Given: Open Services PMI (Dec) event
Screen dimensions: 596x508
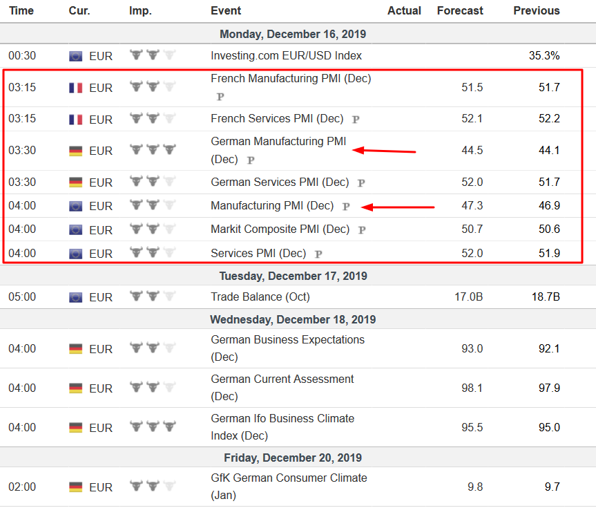Looking at the screenshot, I should (258, 254).
